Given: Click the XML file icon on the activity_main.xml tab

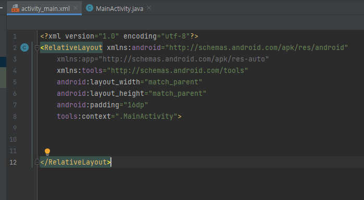Looking at the screenshot, I should click(15, 8).
